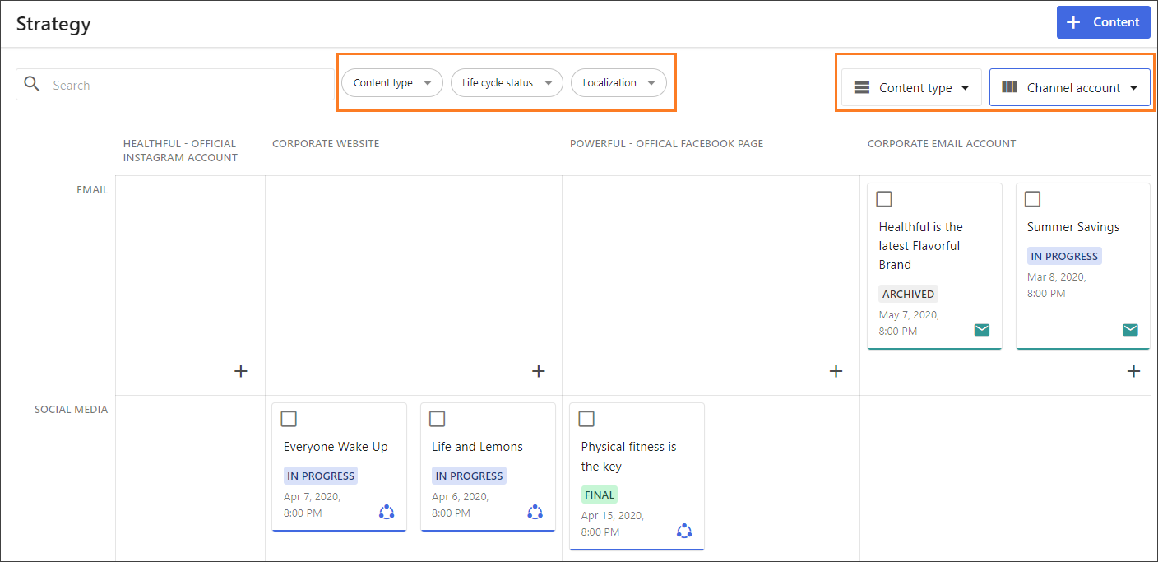
Task: Click the plus icon in the Content button
Action: [x=1073, y=22]
